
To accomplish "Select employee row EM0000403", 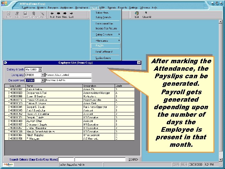I will (69, 121).
